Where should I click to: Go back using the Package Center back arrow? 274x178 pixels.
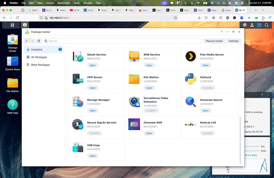pos(27,41)
